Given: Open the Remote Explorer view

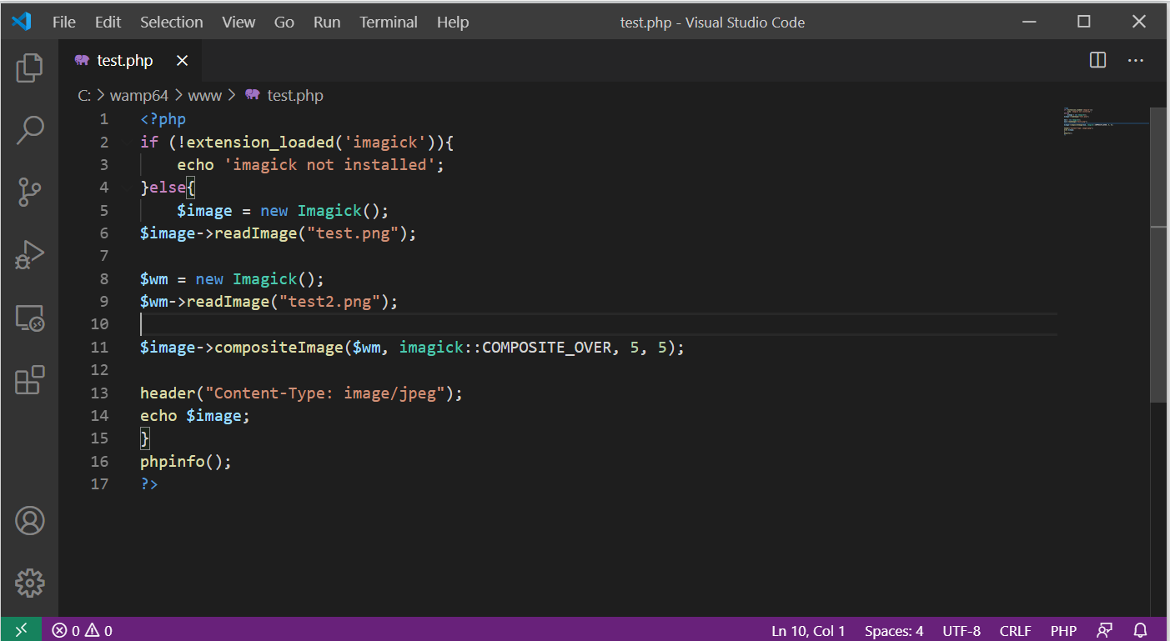Looking at the screenshot, I should pyautogui.click(x=30, y=318).
